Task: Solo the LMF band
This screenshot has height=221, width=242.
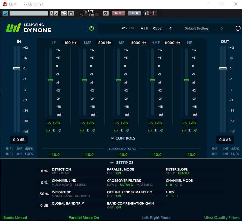Action: click(x=88, y=131)
